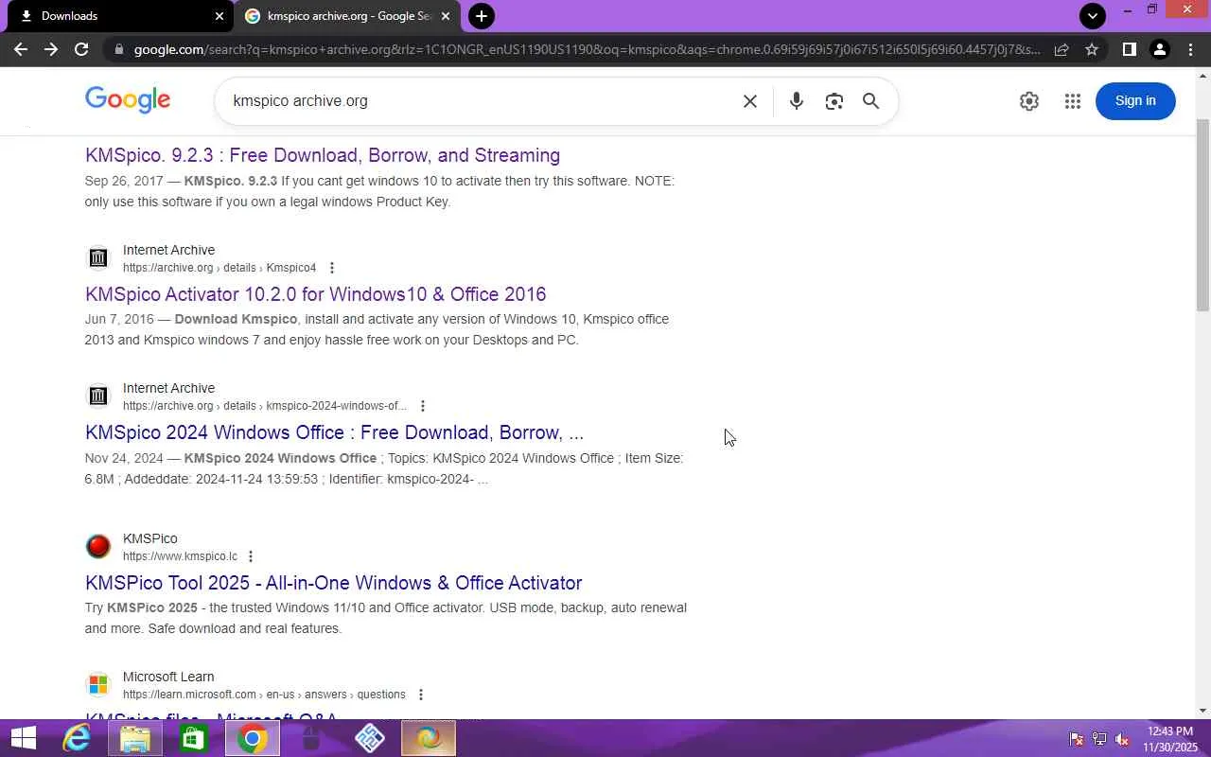Open the Chrome three-dot menu

tap(1190, 49)
